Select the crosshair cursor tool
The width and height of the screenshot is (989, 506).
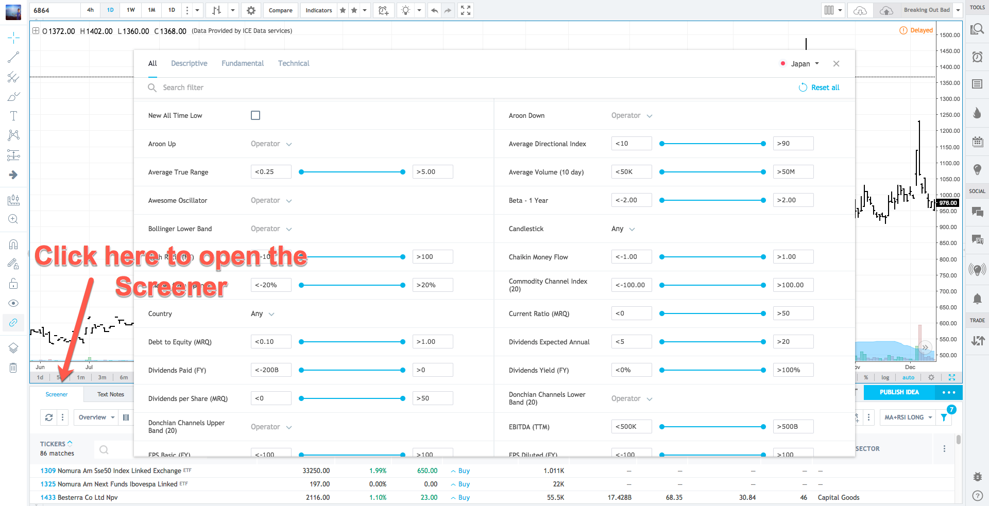click(x=13, y=38)
